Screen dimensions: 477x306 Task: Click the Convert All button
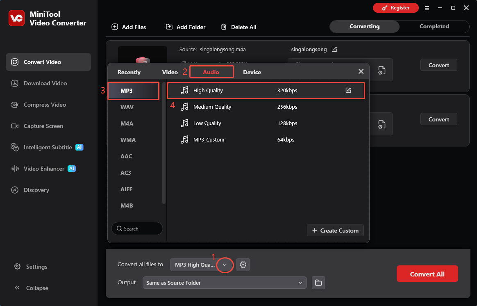[x=427, y=274]
